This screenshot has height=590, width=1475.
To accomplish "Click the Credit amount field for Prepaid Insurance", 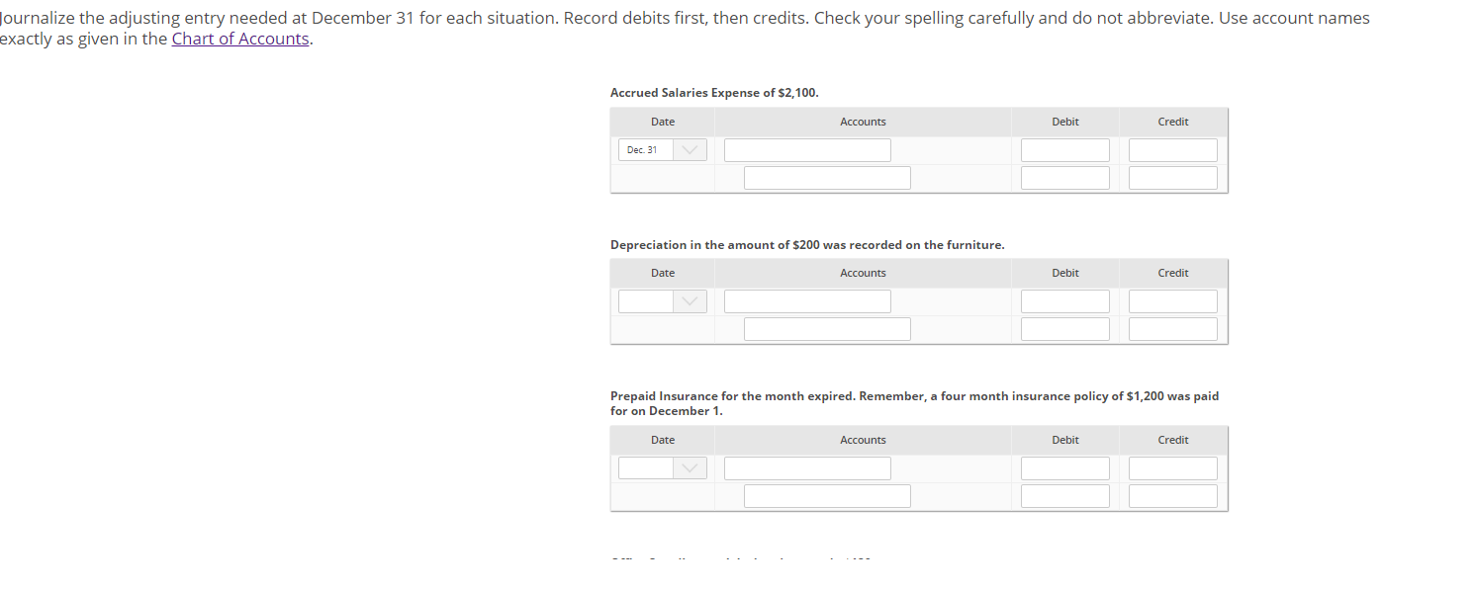I will 1172,467.
